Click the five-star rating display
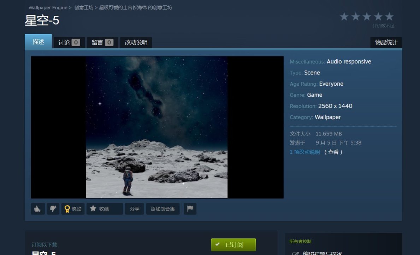The height and width of the screenshot is (255, 420). pos(367,17)
